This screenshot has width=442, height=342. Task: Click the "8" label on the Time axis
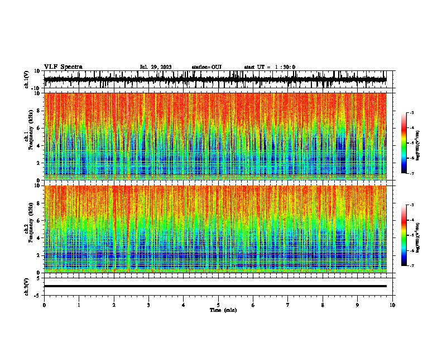click(x=323, y=305)
